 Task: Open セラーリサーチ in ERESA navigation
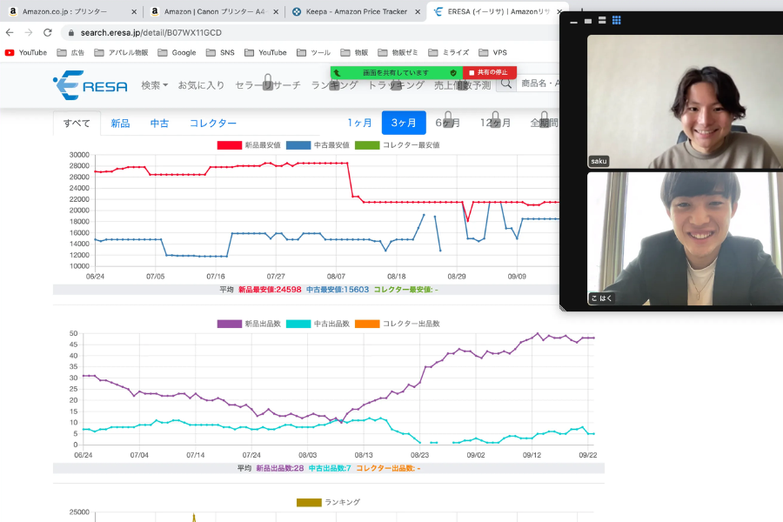[x=268, y=85]
